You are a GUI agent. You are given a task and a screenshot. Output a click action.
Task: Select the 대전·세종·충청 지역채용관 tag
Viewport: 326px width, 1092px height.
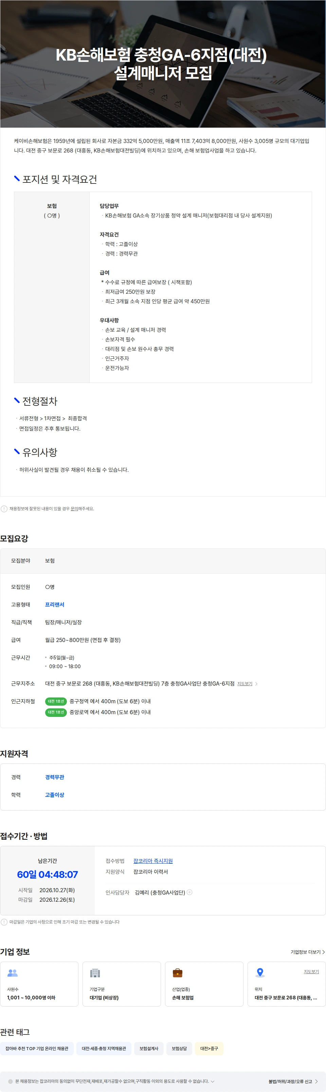coord(104,1048)
